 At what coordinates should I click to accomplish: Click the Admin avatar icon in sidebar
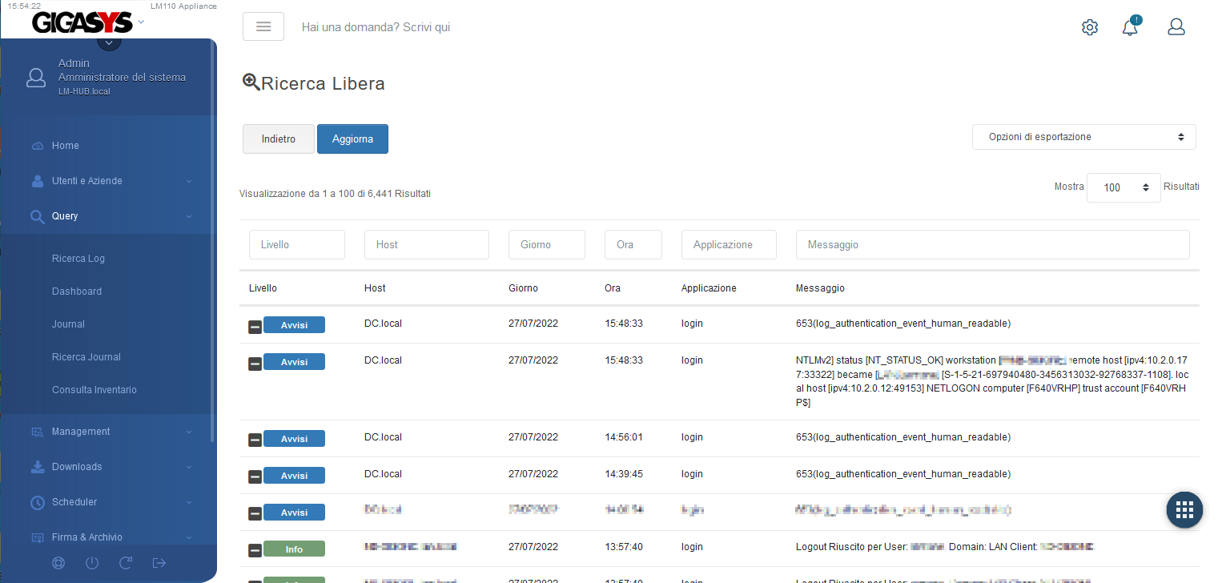(x=36, y=78)
